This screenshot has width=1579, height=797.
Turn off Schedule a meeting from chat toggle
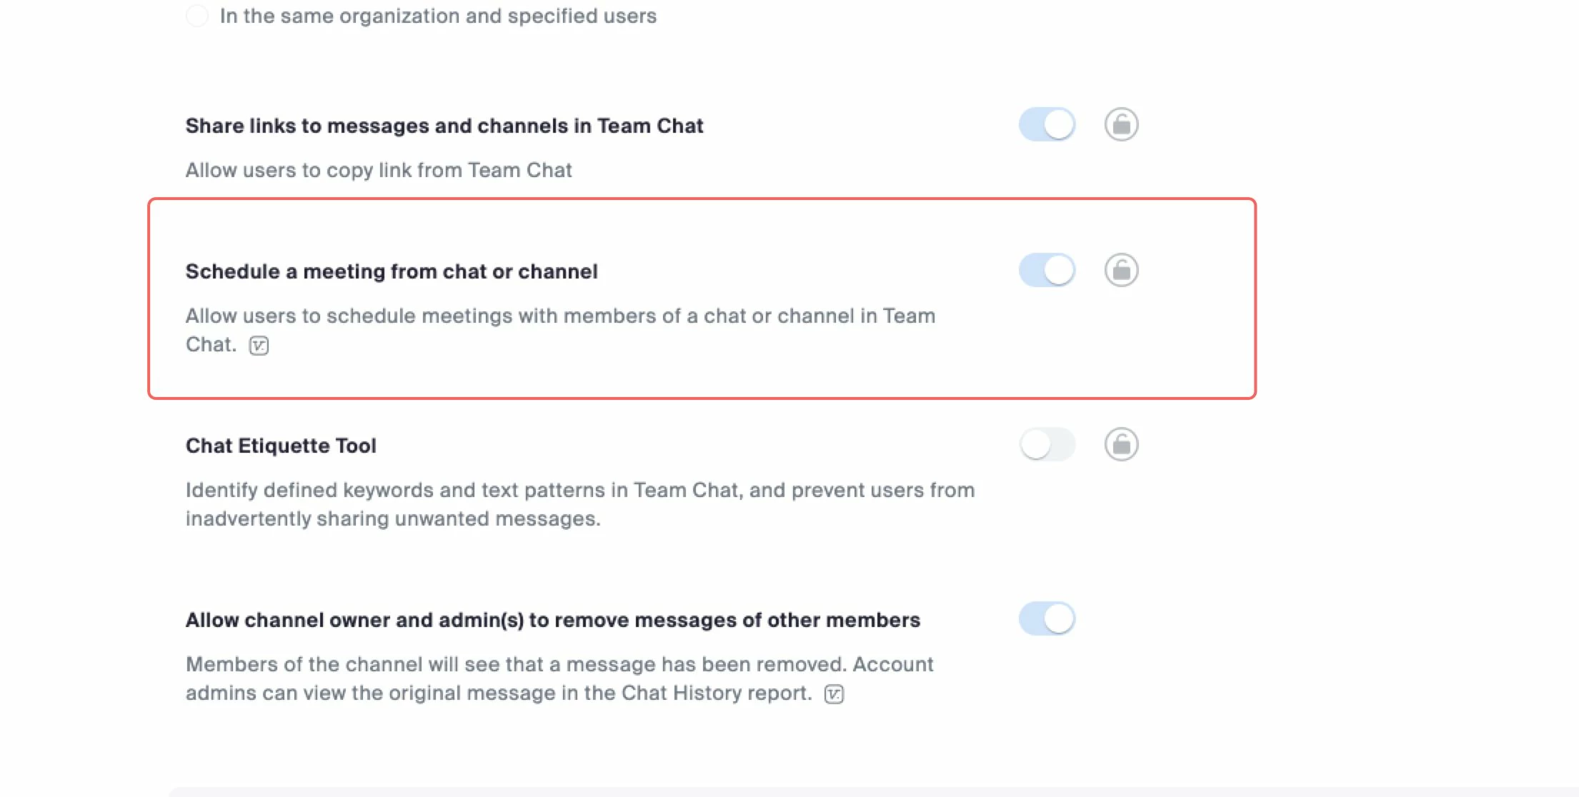[x=1047, y=271]
